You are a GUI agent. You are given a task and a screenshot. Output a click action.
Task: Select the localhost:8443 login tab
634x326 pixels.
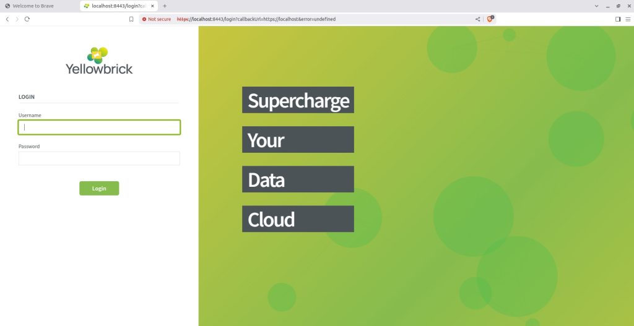pos(117,6)
